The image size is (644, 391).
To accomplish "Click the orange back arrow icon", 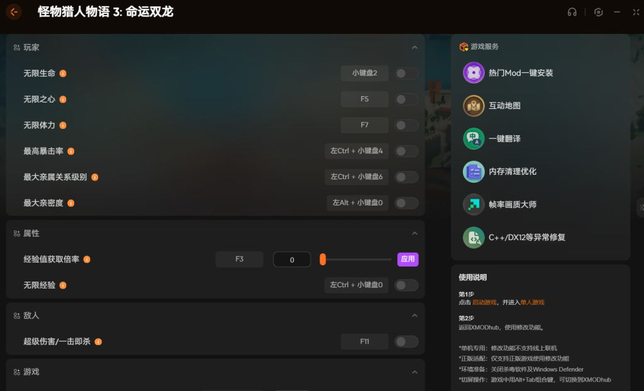I will pyautogui.click(x=14, y=12).
